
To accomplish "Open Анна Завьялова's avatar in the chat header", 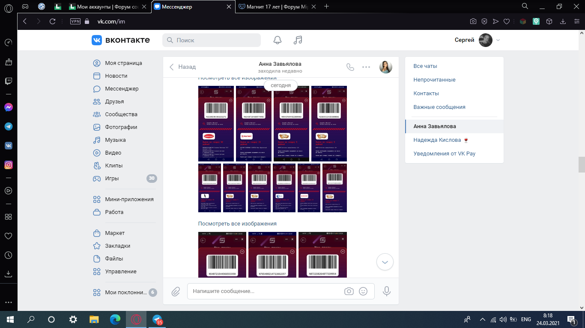I will 386,67.
